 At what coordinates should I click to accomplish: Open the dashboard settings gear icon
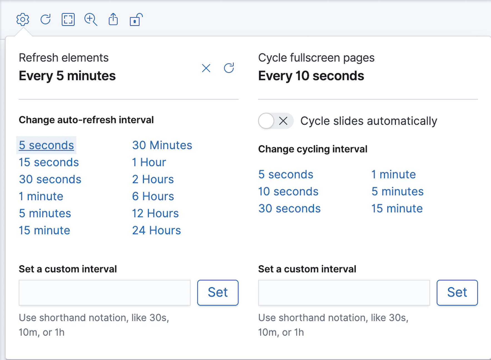coord(23,19)
